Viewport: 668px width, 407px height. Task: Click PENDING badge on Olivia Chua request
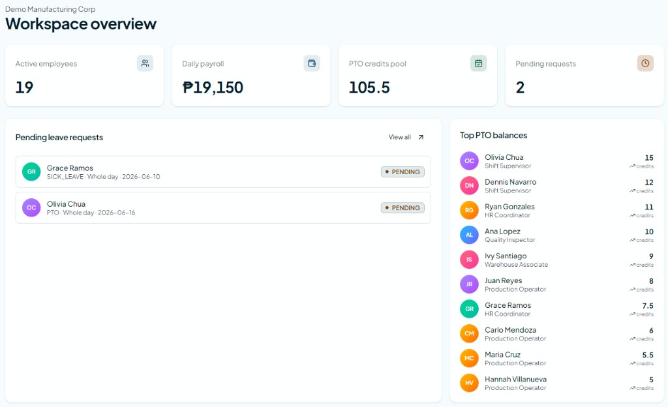(x=402, y=208)
